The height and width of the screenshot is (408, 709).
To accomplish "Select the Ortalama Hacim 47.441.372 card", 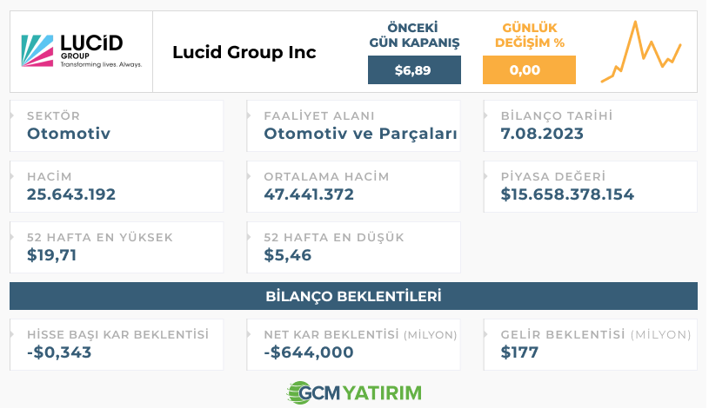I will [x=353, y=187].
